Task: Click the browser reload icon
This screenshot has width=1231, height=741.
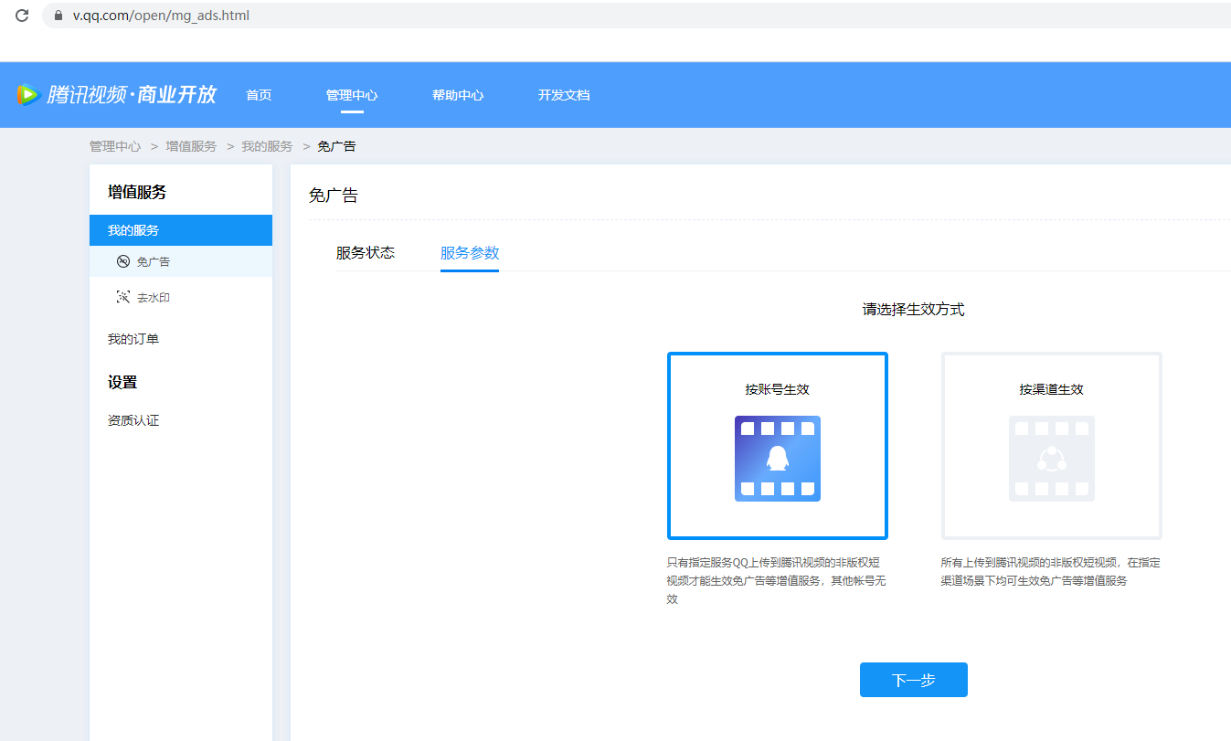Action: 22,16
